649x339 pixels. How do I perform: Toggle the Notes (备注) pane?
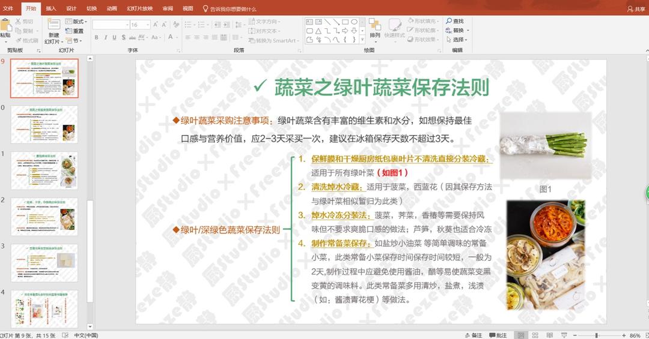tap(474, 335)
